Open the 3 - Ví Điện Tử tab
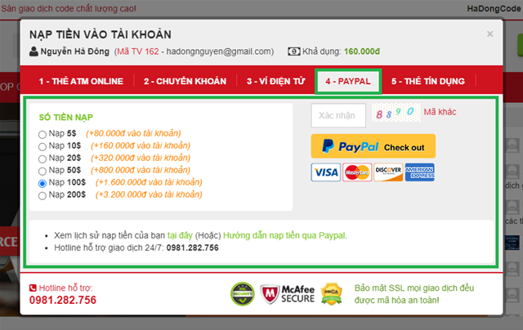The width and height of the screenshot is (523, 330). 276,82
